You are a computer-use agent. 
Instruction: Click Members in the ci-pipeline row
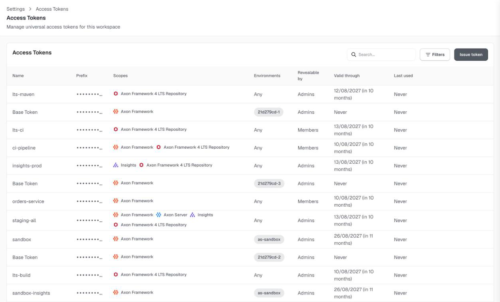[x=308, y=148]
